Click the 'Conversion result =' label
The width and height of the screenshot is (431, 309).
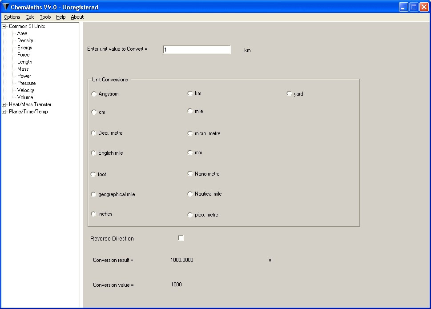(x=113, y=260)
